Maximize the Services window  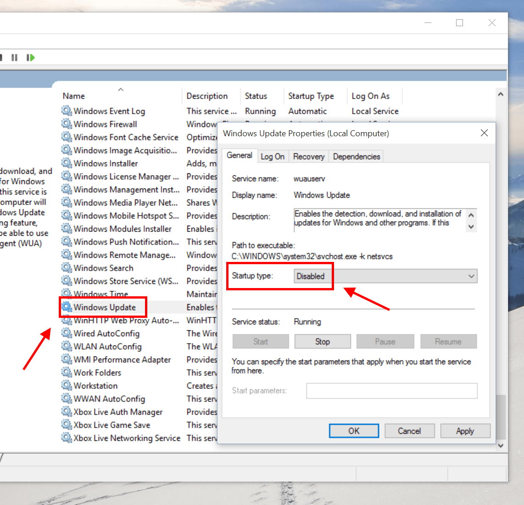tap(459, 23)
